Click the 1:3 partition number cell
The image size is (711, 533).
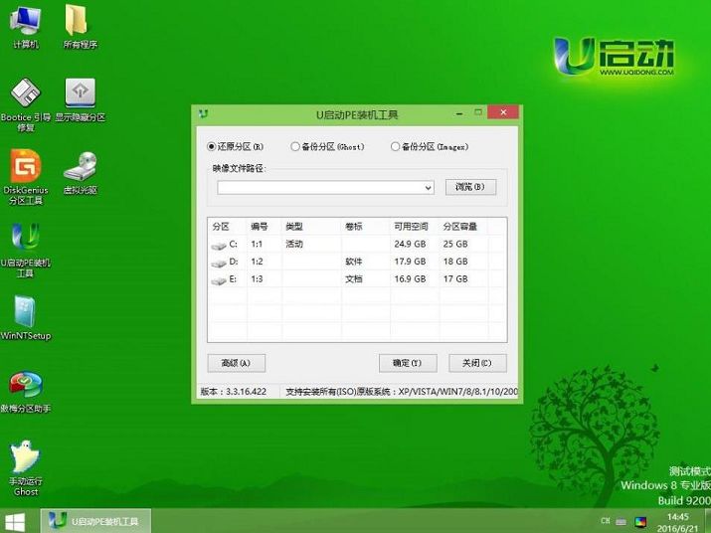point(257,279)
